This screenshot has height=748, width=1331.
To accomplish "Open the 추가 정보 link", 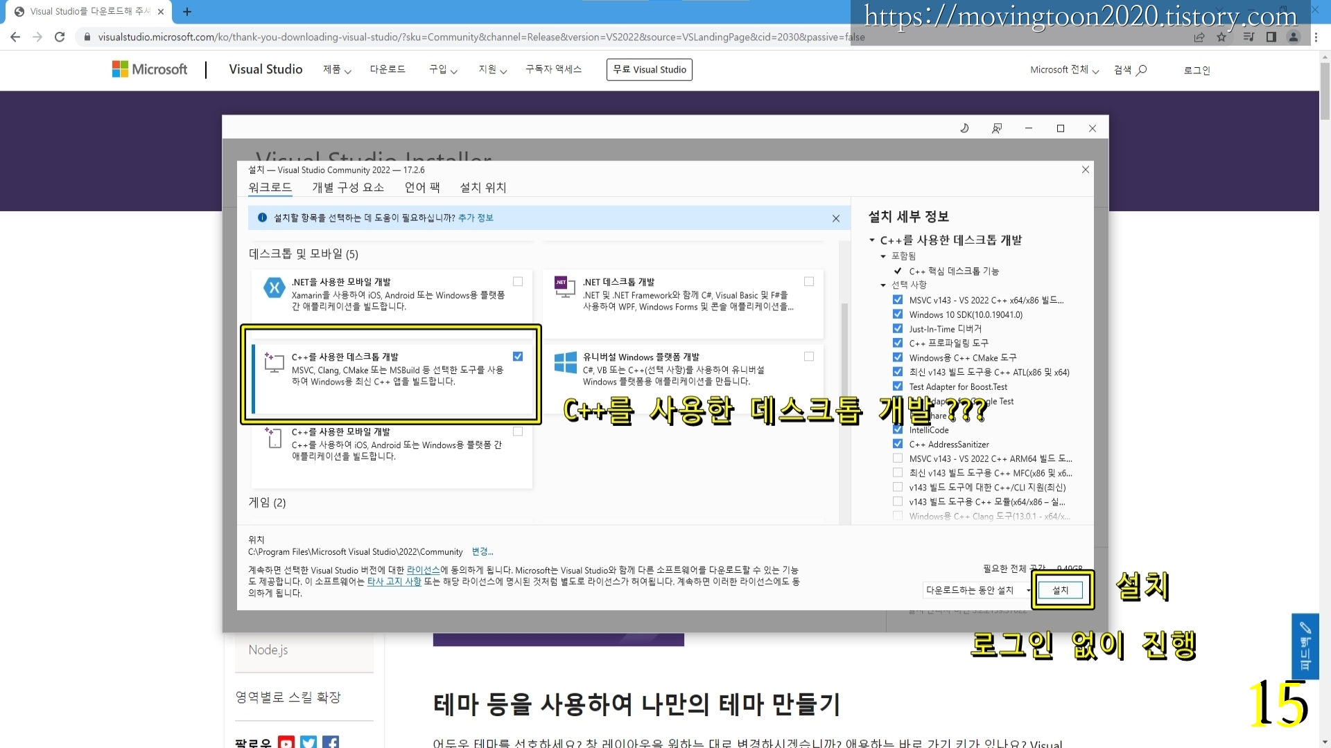I will click(x=476, y=217).
